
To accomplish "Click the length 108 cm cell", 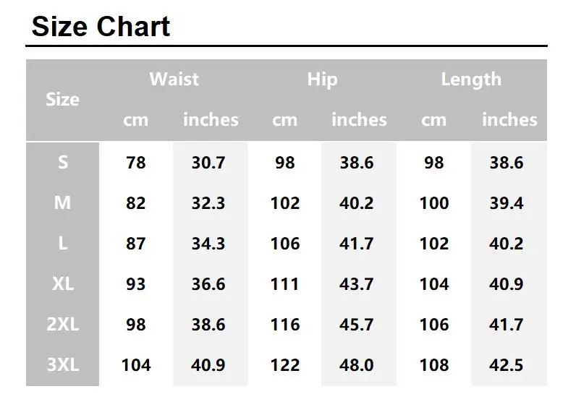I will (x=434, y=365).
